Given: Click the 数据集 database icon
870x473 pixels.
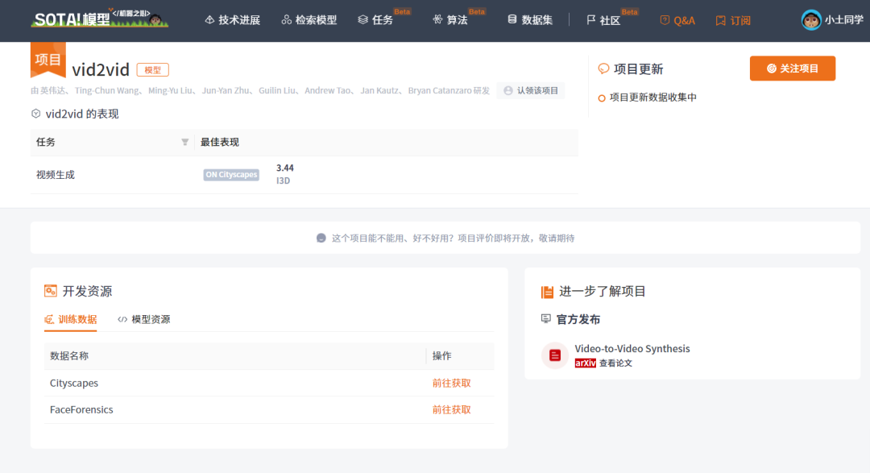Looking at the screenshot, I should click(x=512, y=19).
